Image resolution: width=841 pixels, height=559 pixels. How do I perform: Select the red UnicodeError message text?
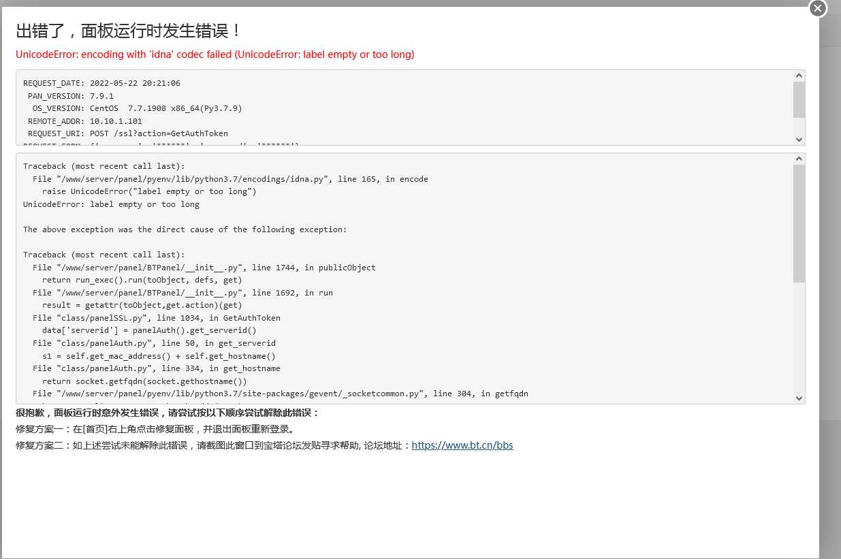[x=214, y=54]
